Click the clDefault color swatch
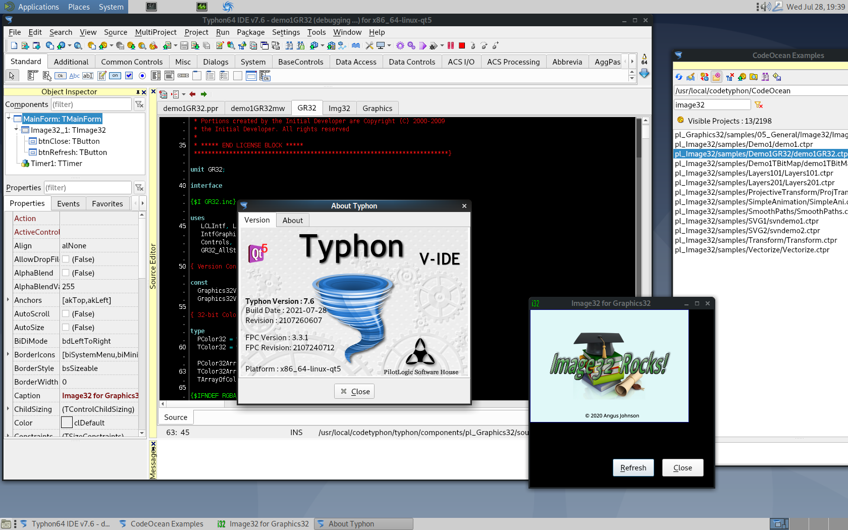Screen dimensions: 848x530 (x=67, y=422)
